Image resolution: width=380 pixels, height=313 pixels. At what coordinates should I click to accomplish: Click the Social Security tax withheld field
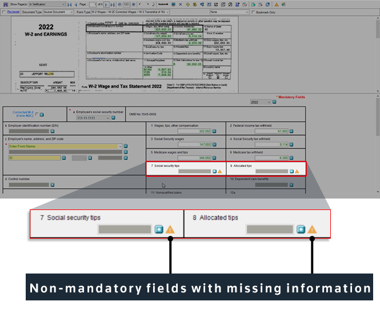pos(271,145)
